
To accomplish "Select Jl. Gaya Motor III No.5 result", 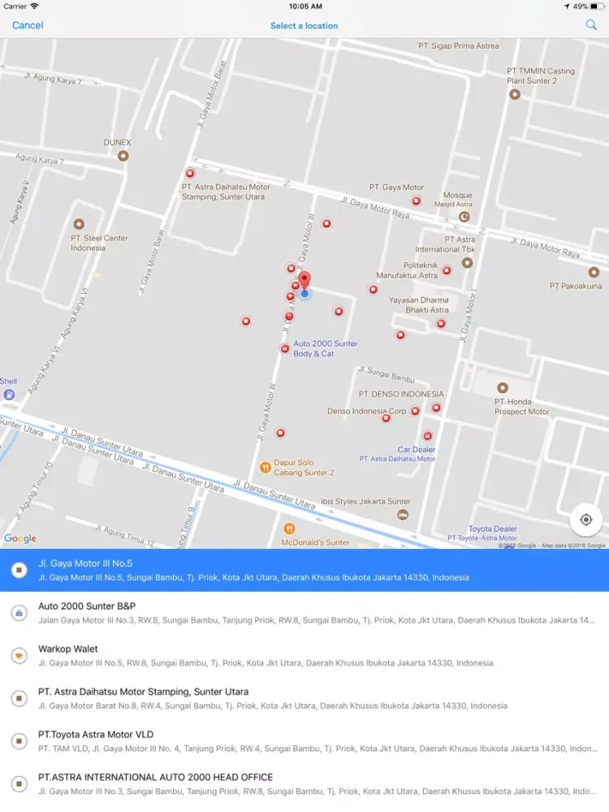I will point(304,570).
